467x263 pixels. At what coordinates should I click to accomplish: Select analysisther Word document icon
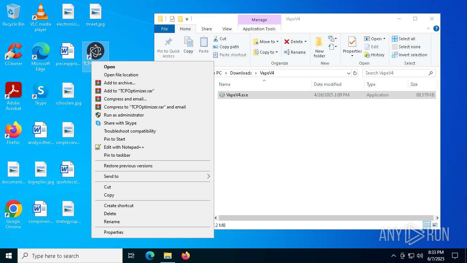40,133
